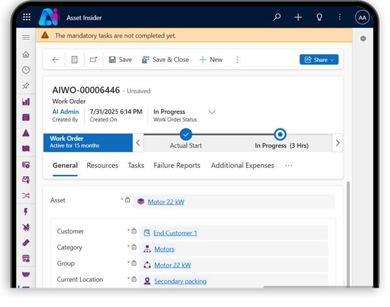Open the AA user account avatar
Image resolution: width=390 pixels, height=307 pixels.
362,18
